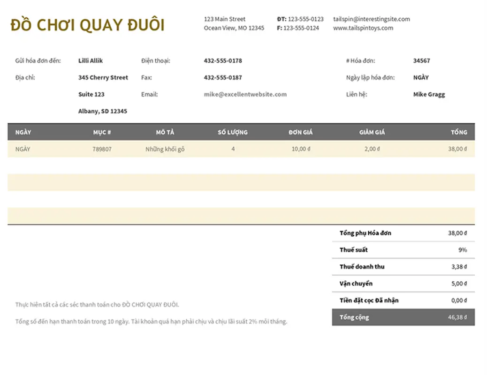Open the www.tailspintoys.com website link

coord(363,28)
